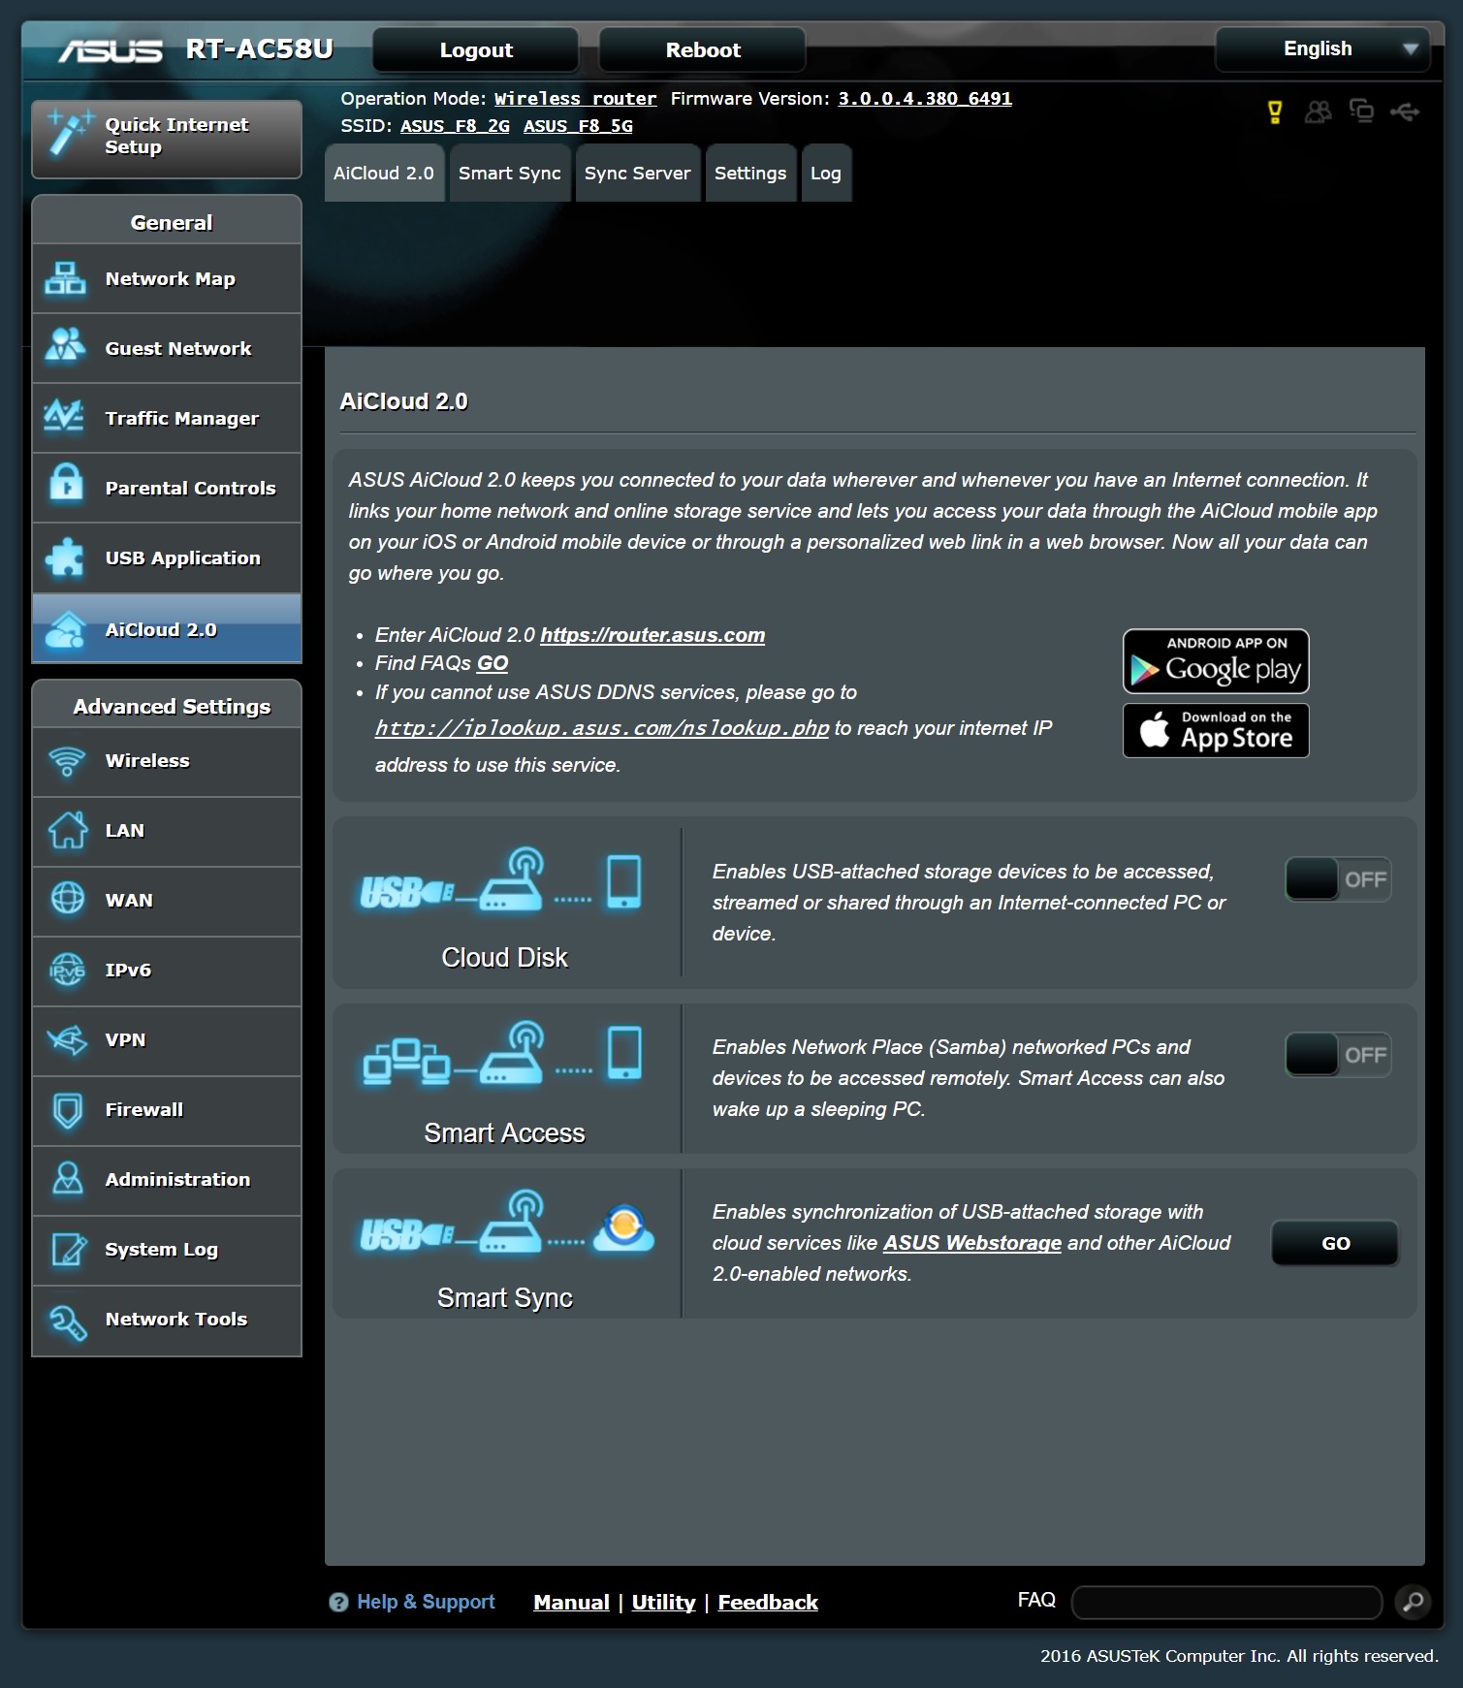Click the Firewall shield icon
This screenshot has width=1463, height=1688.
coord(67,1110)
